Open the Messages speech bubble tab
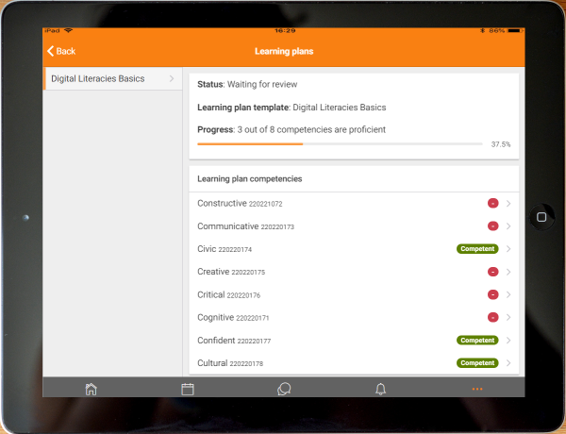The width and height of the screenshot is (566, 434). tap(284, 389)
